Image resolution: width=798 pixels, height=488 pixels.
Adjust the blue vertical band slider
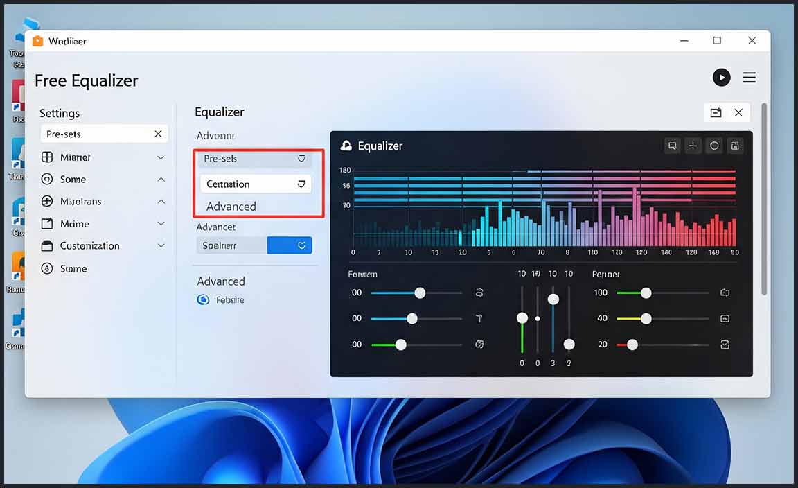553,299
